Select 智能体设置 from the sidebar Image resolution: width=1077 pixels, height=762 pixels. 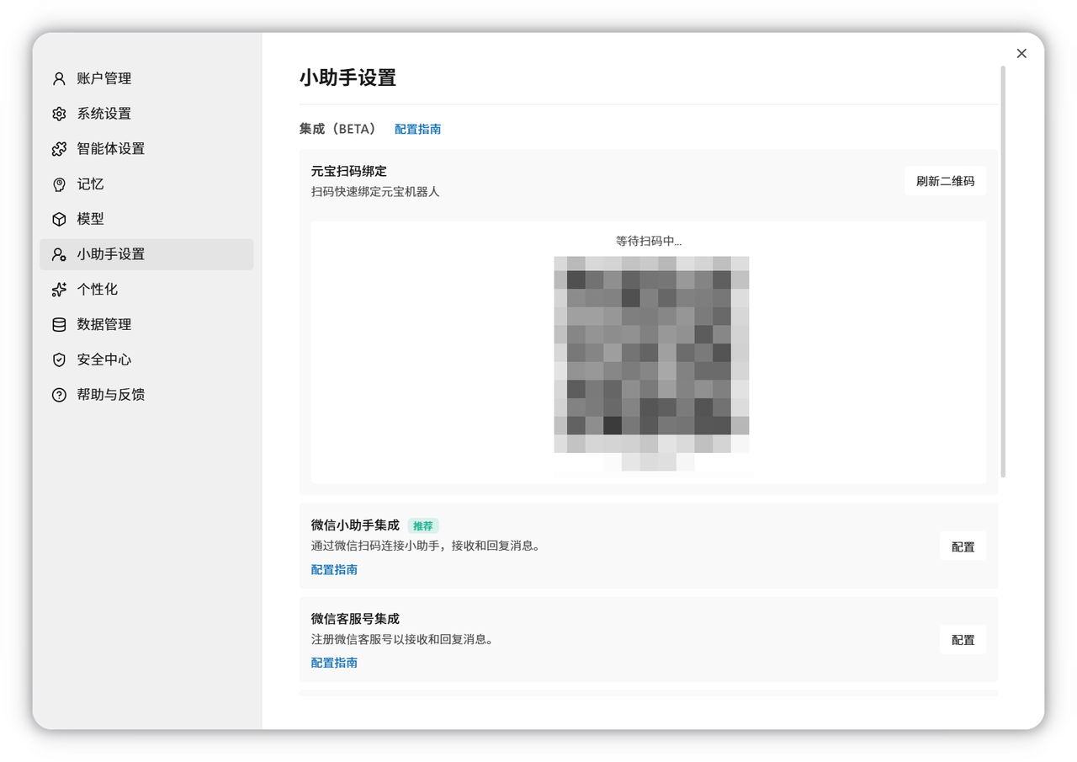146,149
